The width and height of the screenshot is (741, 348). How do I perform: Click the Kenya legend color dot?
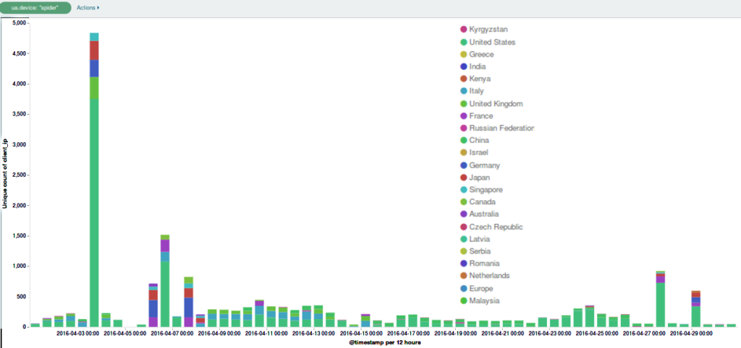(x=463, y=79)
